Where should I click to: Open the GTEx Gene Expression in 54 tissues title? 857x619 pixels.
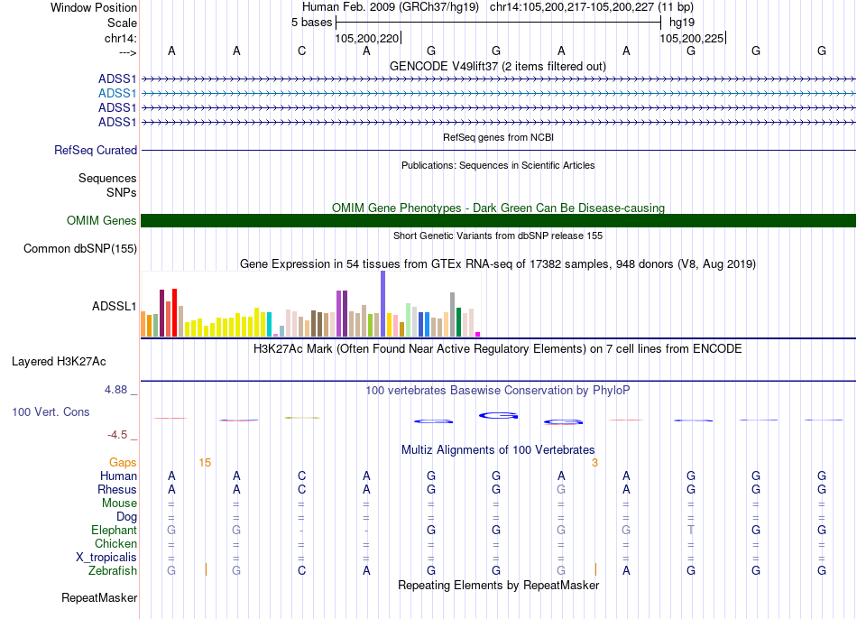[498, 264]
